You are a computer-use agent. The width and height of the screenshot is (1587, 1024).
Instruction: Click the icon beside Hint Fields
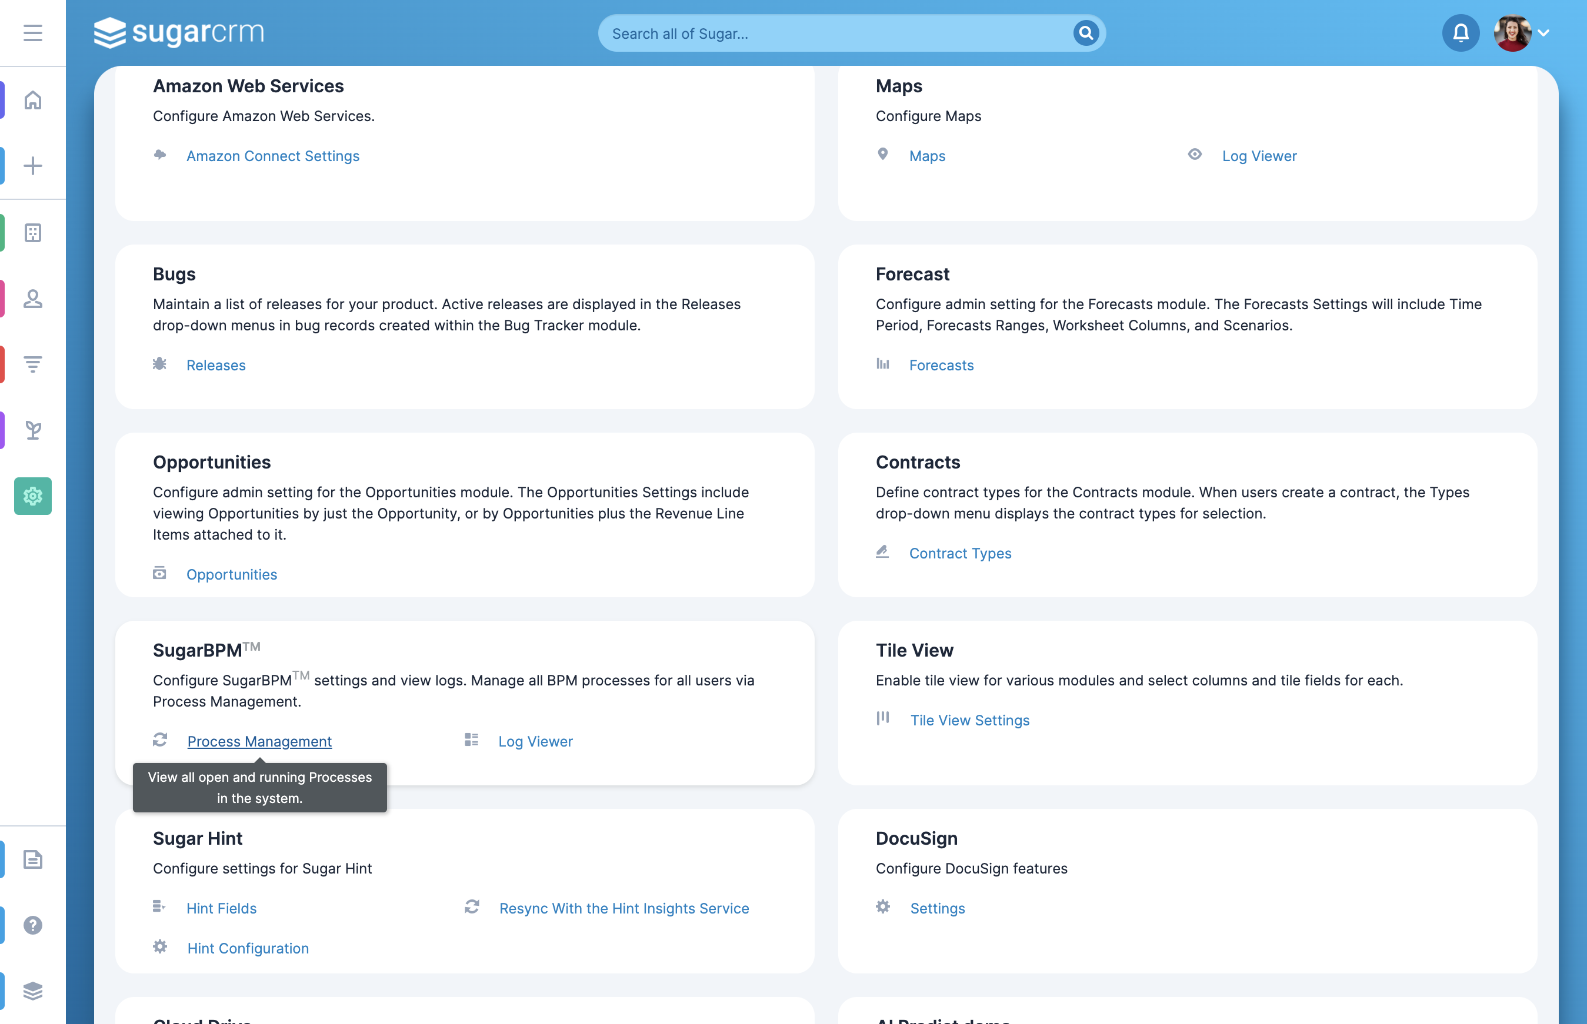tap(159, 907)
